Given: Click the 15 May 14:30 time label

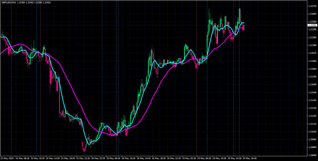Looking at the screenshot, I should click(x=52, y=158).
